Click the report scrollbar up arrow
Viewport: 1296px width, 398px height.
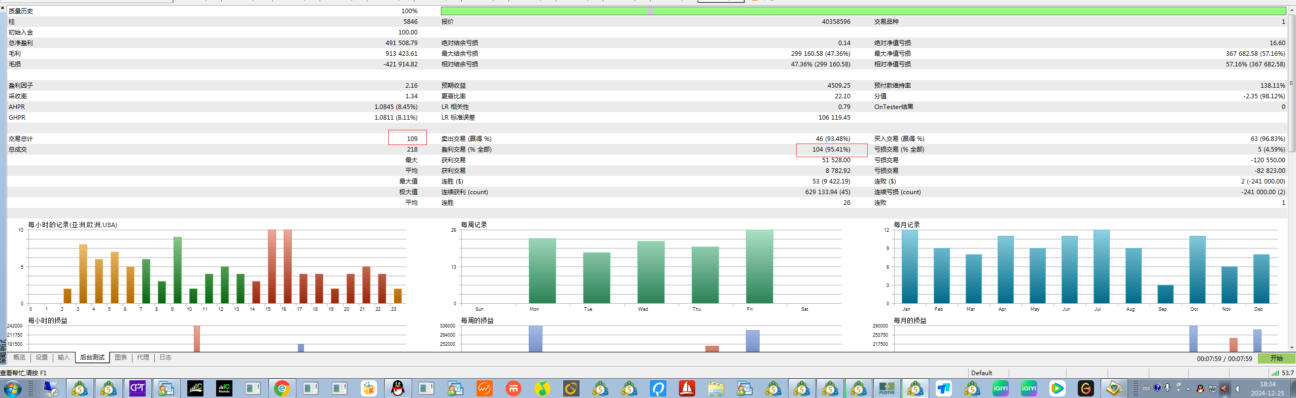[x=1291, y=10]
